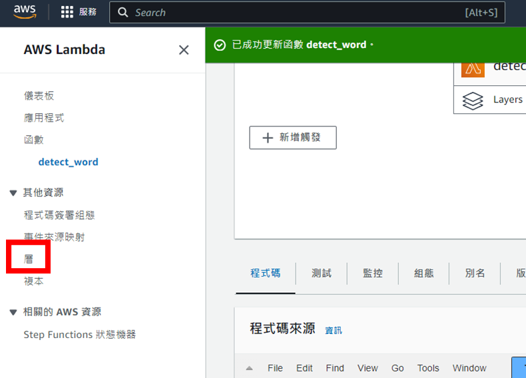Screen dimensions: 526x378
Task: Click the AWS Lambda panel title
Action: (65, 50)
